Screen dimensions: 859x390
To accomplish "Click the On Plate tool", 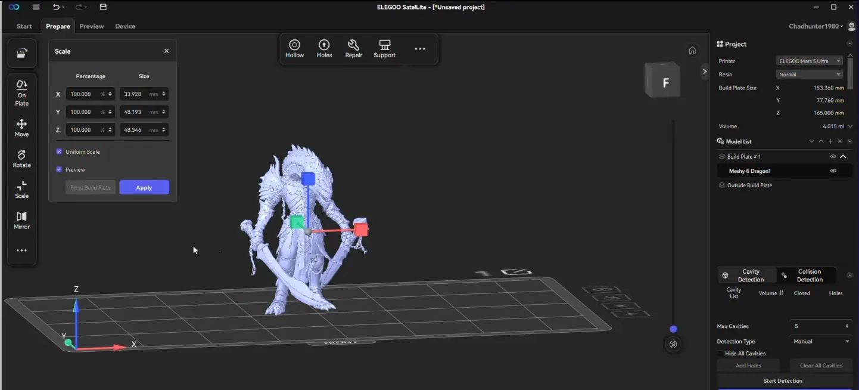I will [x=21, y=92].
